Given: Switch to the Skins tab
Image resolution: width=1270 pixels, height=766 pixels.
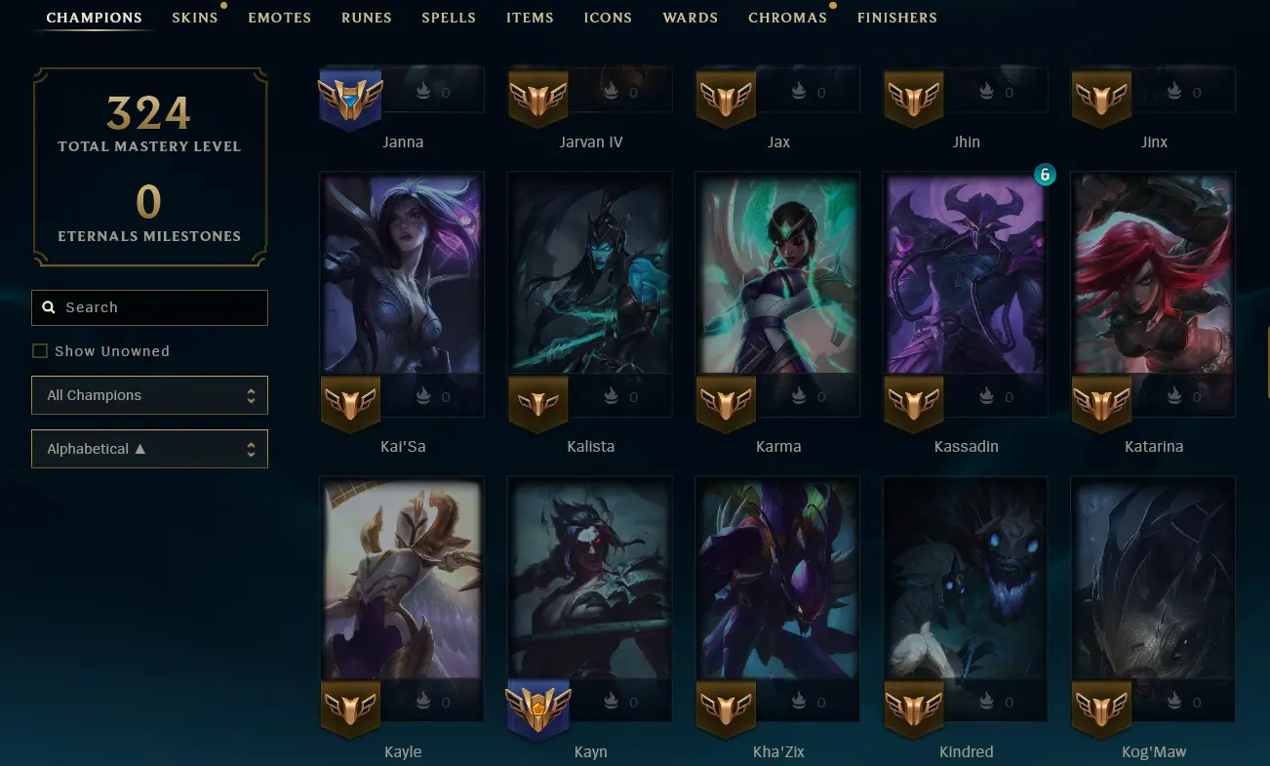Looking at the screenshot, I should [195, 18].
